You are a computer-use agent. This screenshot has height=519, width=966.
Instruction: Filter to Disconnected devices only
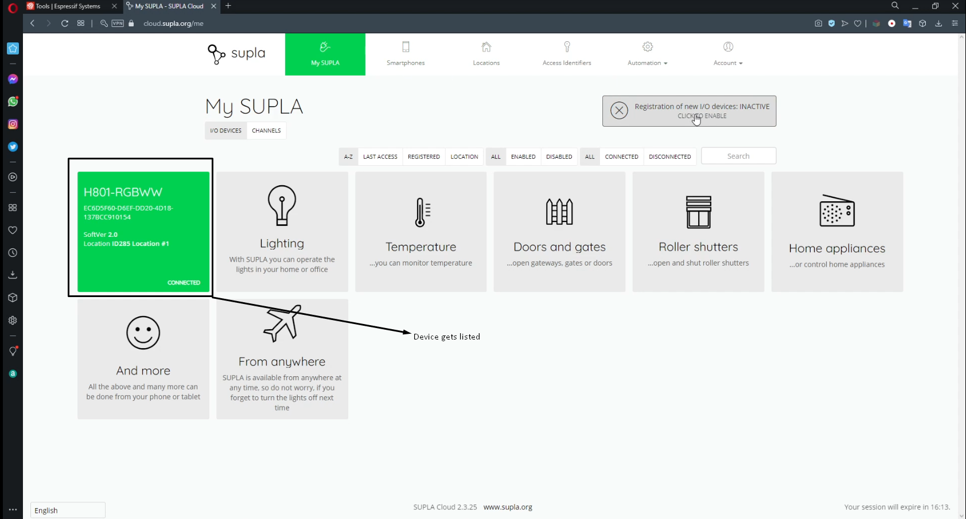[x=670, y=157]
